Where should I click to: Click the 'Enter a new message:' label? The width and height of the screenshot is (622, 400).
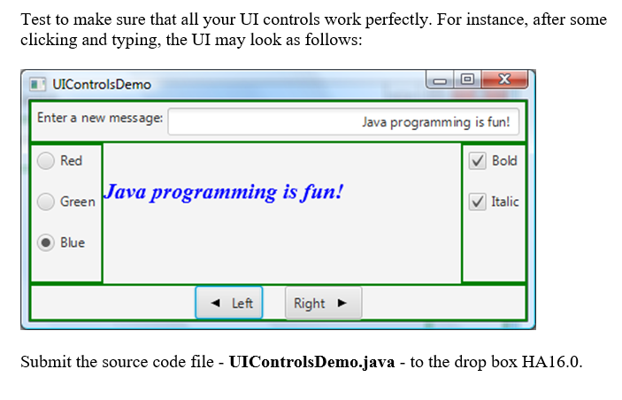(100, 118)
